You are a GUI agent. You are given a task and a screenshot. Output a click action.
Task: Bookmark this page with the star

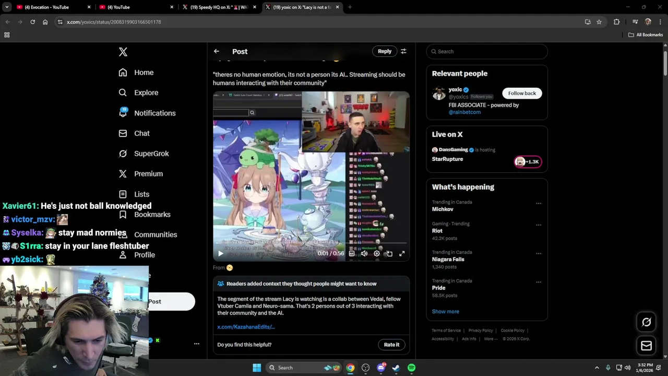(599, 22)
